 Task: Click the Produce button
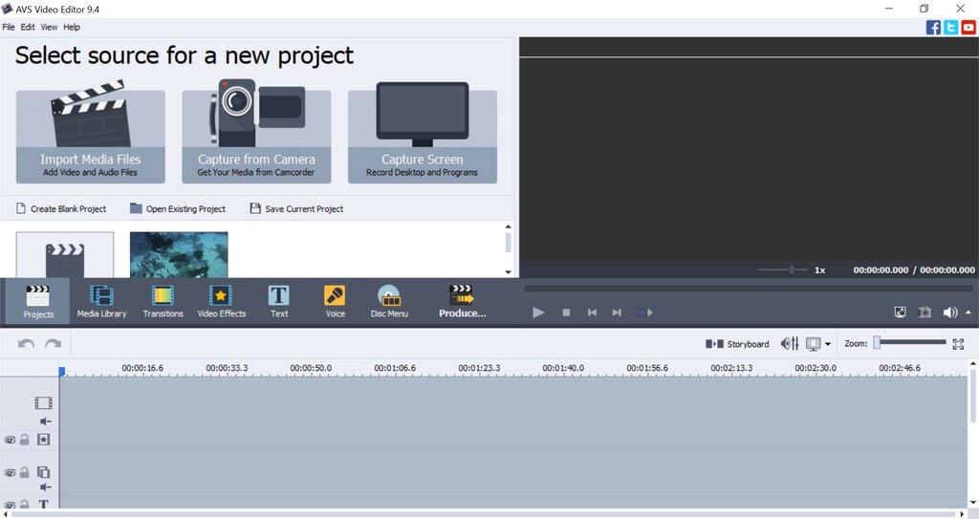click(x=462, y=302)
